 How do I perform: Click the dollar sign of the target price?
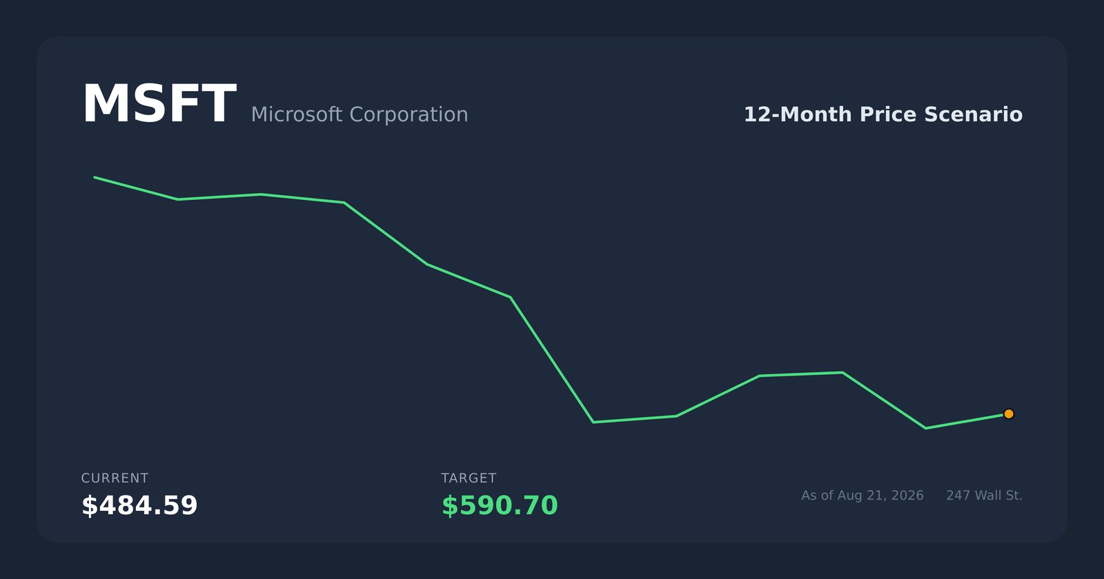[x=449, y=506]
